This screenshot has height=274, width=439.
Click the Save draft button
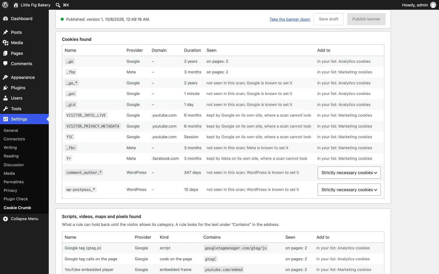tap(329, 19)
